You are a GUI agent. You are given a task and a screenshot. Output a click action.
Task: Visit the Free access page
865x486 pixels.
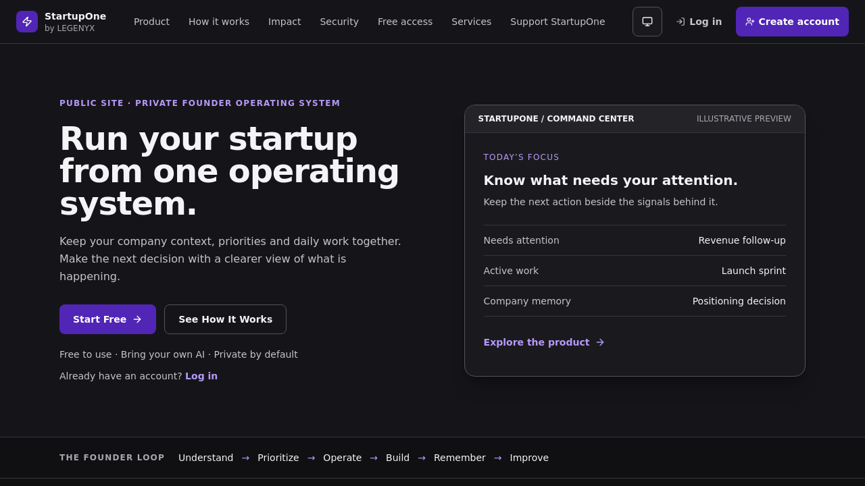click(x=405, y=22)
